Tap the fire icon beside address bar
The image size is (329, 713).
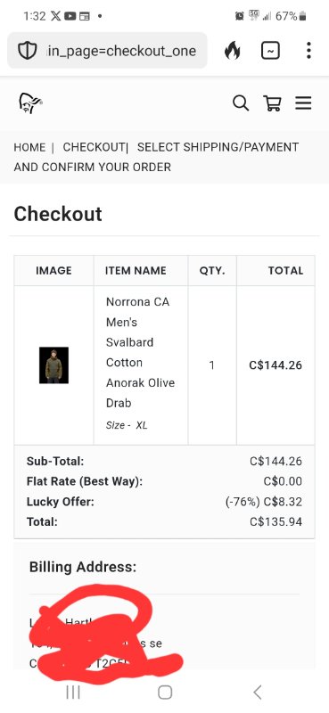coord(232,51)
